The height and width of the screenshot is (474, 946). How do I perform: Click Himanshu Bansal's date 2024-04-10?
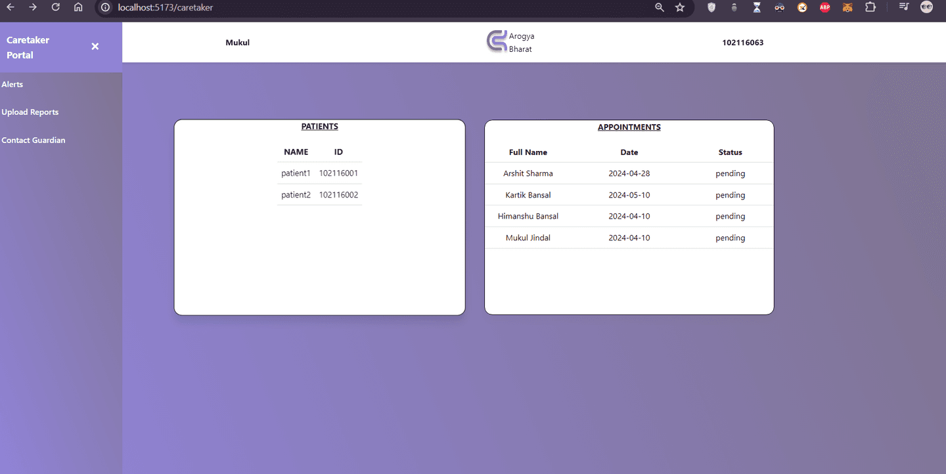[629, 217]
